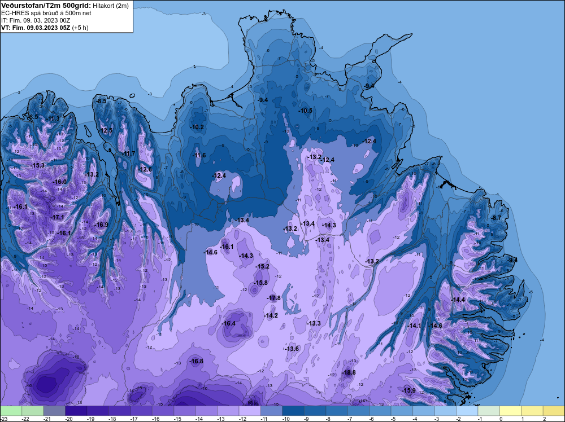Select the -16.4 temperature value
This screenshot has height=422, width=565.
[x=228, y=323]
